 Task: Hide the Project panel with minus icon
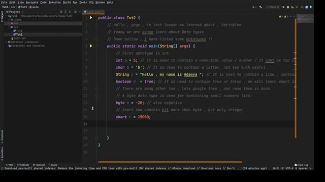click(80, 12)
